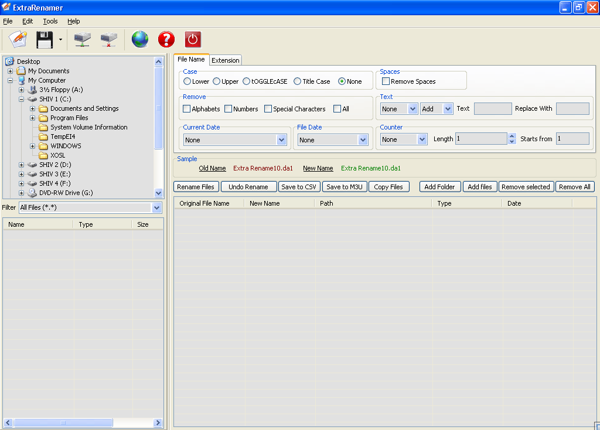Click the horizontal scrollbar thumb in file list
Viewport: 600px width, 430px height.
(63, 423)
